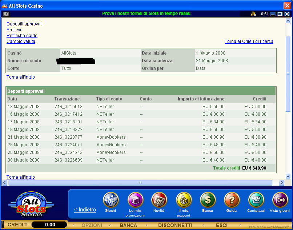Click the horizontal scrollbar thumb
The image size is (293, 230).
tap(140, 182)
